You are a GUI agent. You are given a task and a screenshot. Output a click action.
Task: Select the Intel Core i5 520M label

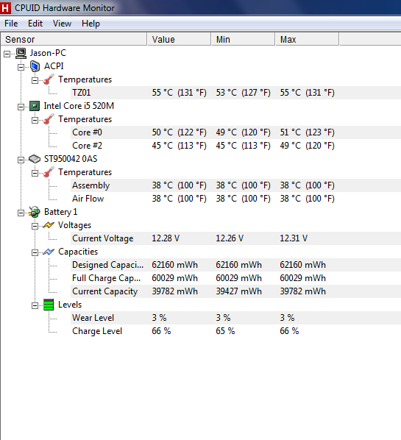(x=79, y=106)
